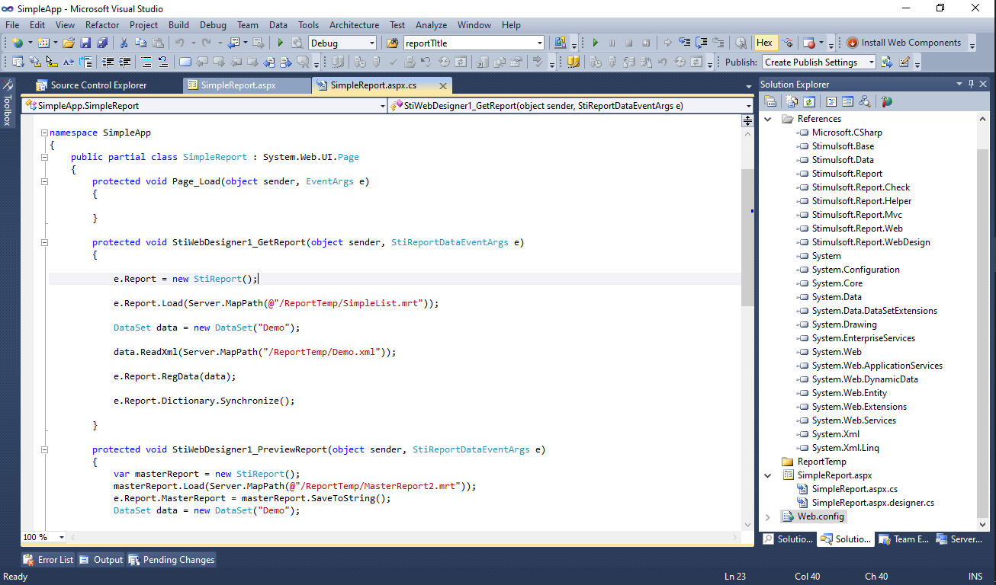Click the View Designer icon in Solution Explorer
This screenshot has width=996, height=585.
(847, 101)
